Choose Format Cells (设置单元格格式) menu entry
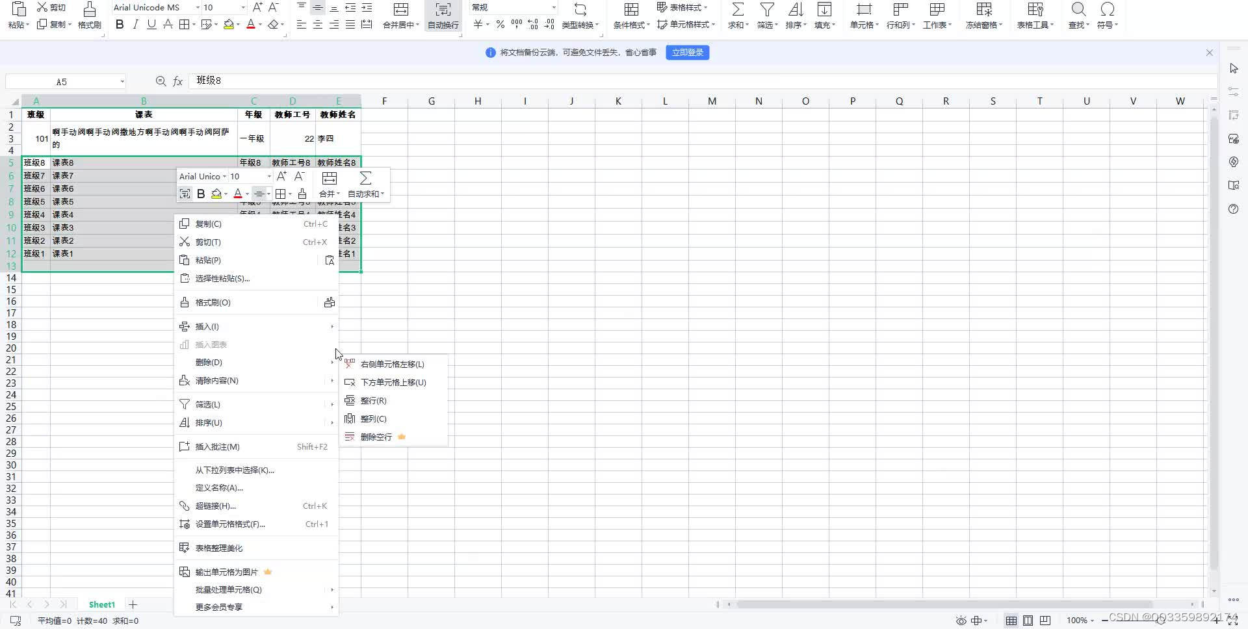The width and height of the screenshot is (1248, 629). [256, 524]
